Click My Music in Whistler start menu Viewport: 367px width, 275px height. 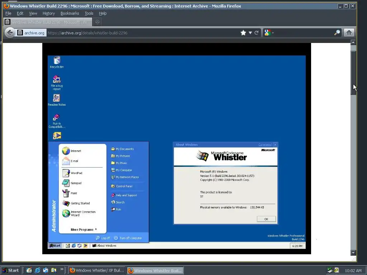pos(119,163)
